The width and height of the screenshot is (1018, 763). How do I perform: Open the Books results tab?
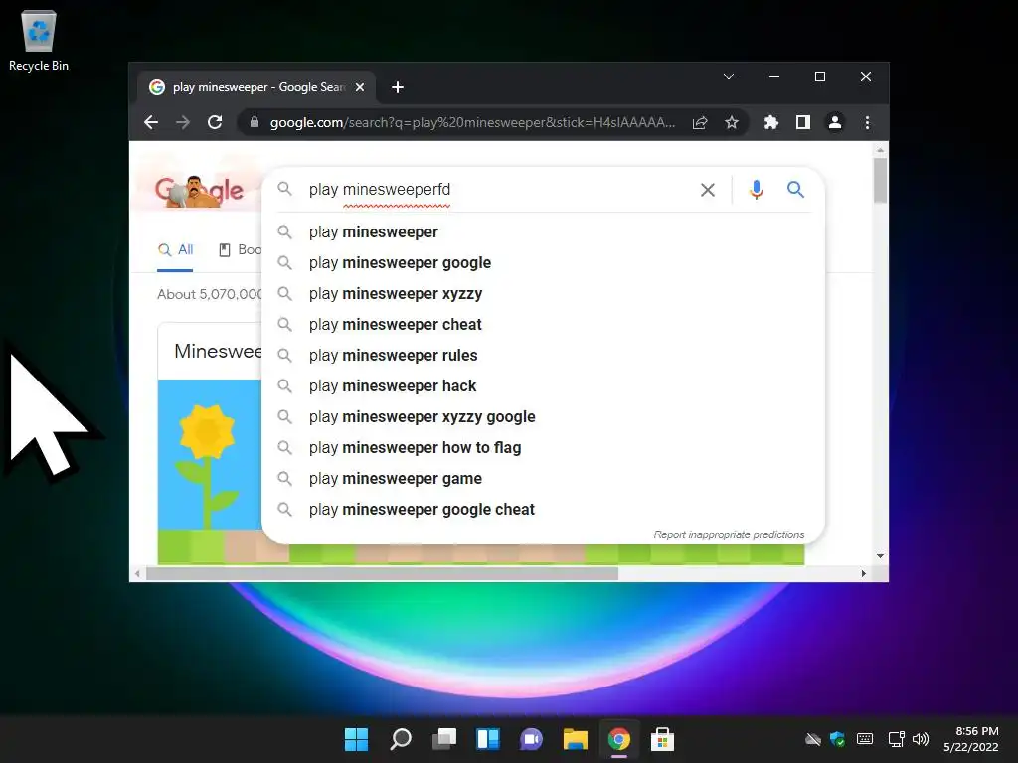241,249
